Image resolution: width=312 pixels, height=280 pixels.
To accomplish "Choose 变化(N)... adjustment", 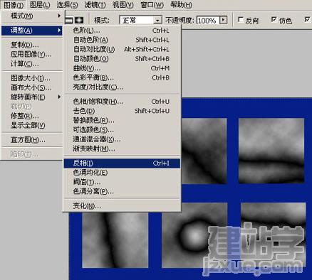I will [x=122, y=206].
